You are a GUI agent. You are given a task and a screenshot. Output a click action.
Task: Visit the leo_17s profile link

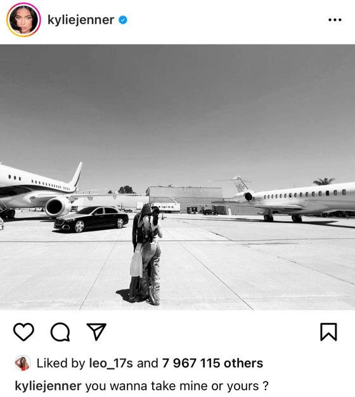[x=111, y=363]
